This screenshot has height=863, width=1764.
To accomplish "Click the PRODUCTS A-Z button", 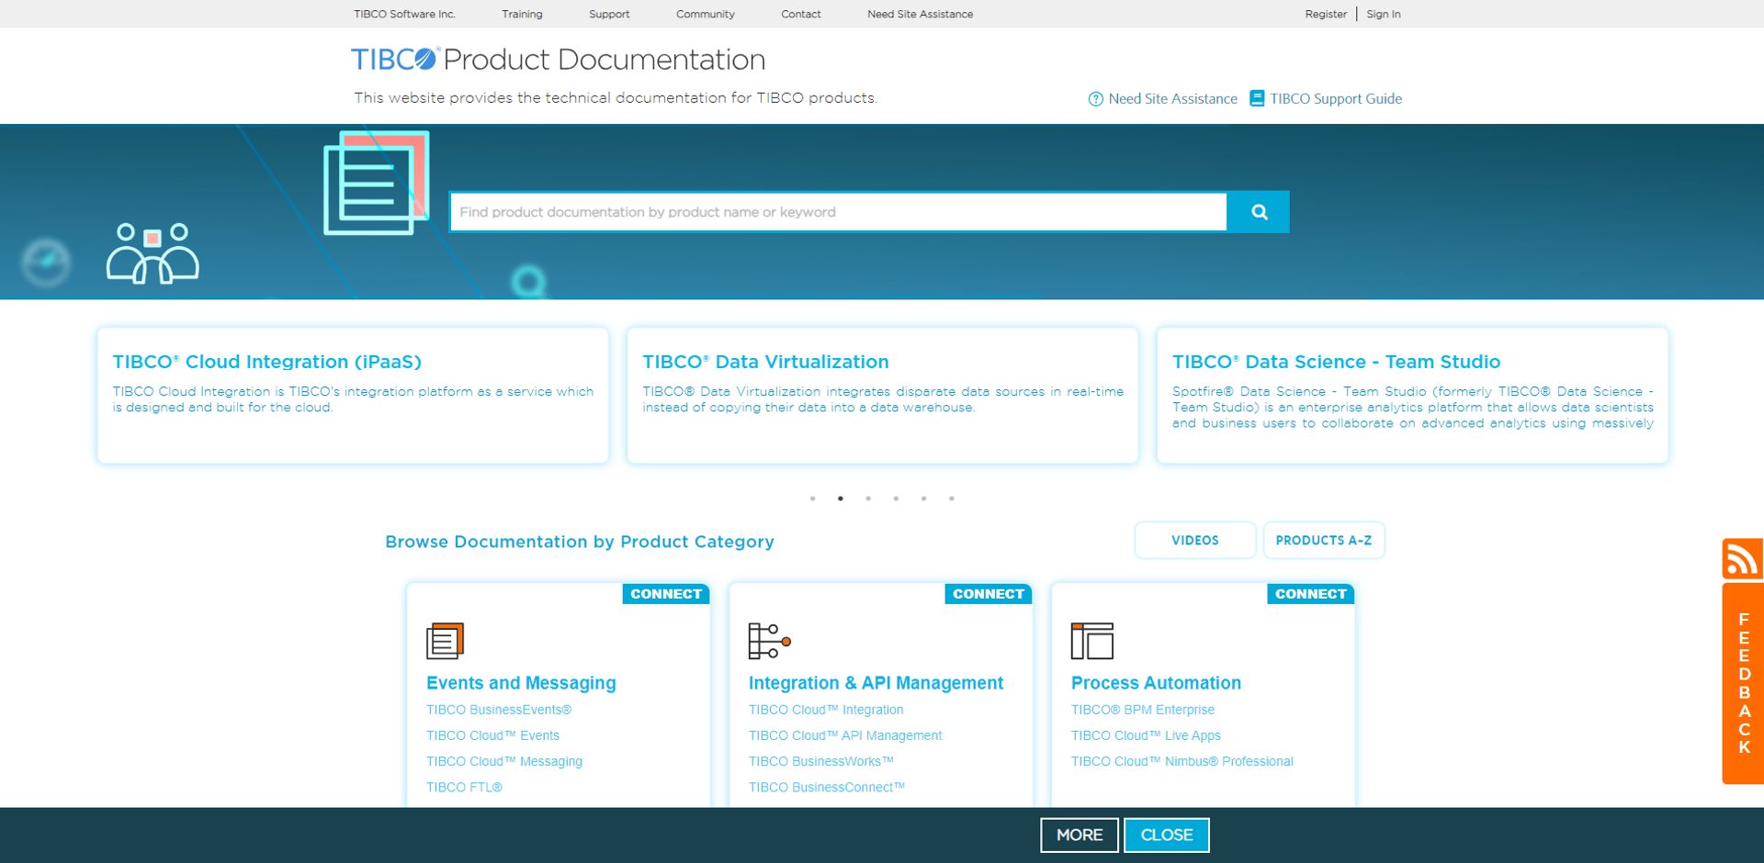I will click(x=1323, y=541).
